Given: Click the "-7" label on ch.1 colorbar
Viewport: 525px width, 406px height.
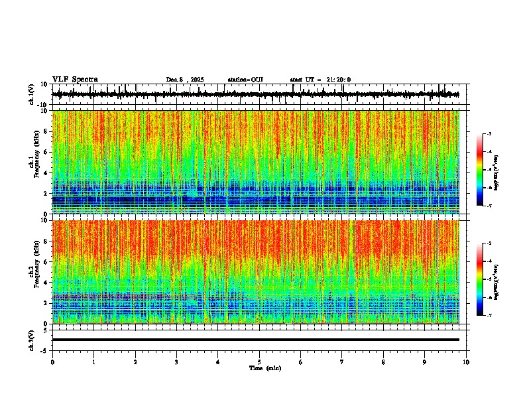Looking at the screenshot, I should (489, 206).
